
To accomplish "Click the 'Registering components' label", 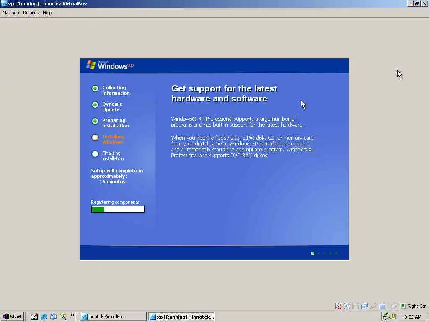I will click(115, 202).
